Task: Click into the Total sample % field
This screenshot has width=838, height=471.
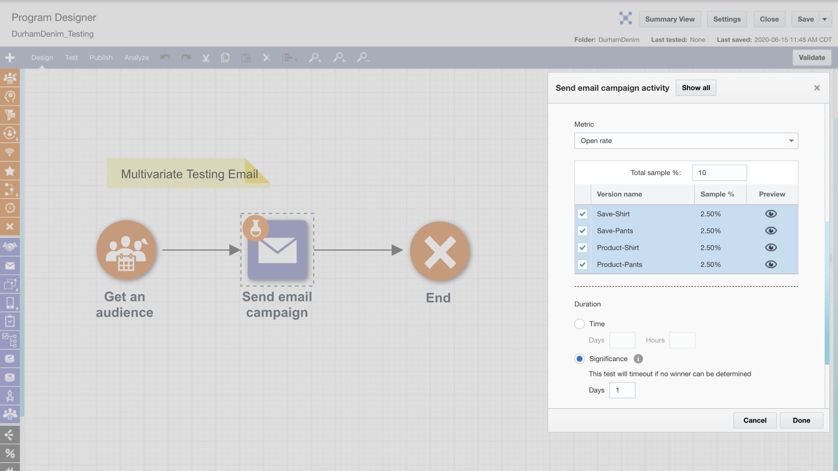Action: click(719, 173)
